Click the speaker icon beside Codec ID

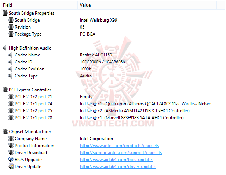coord(11,62)
